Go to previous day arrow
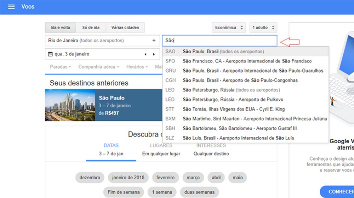 click(x=145, y=54)
